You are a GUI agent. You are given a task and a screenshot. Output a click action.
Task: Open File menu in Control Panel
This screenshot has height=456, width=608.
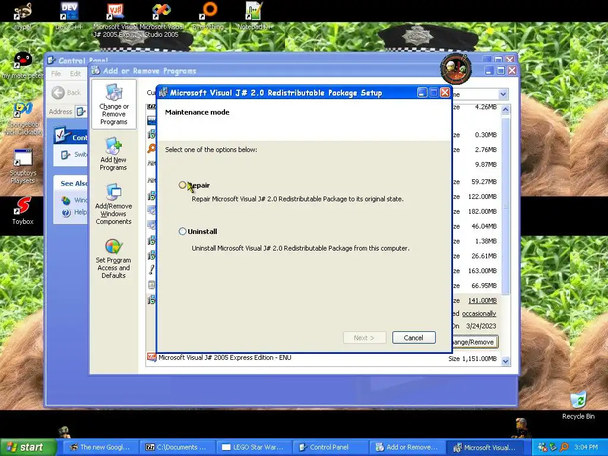point(56,74)
